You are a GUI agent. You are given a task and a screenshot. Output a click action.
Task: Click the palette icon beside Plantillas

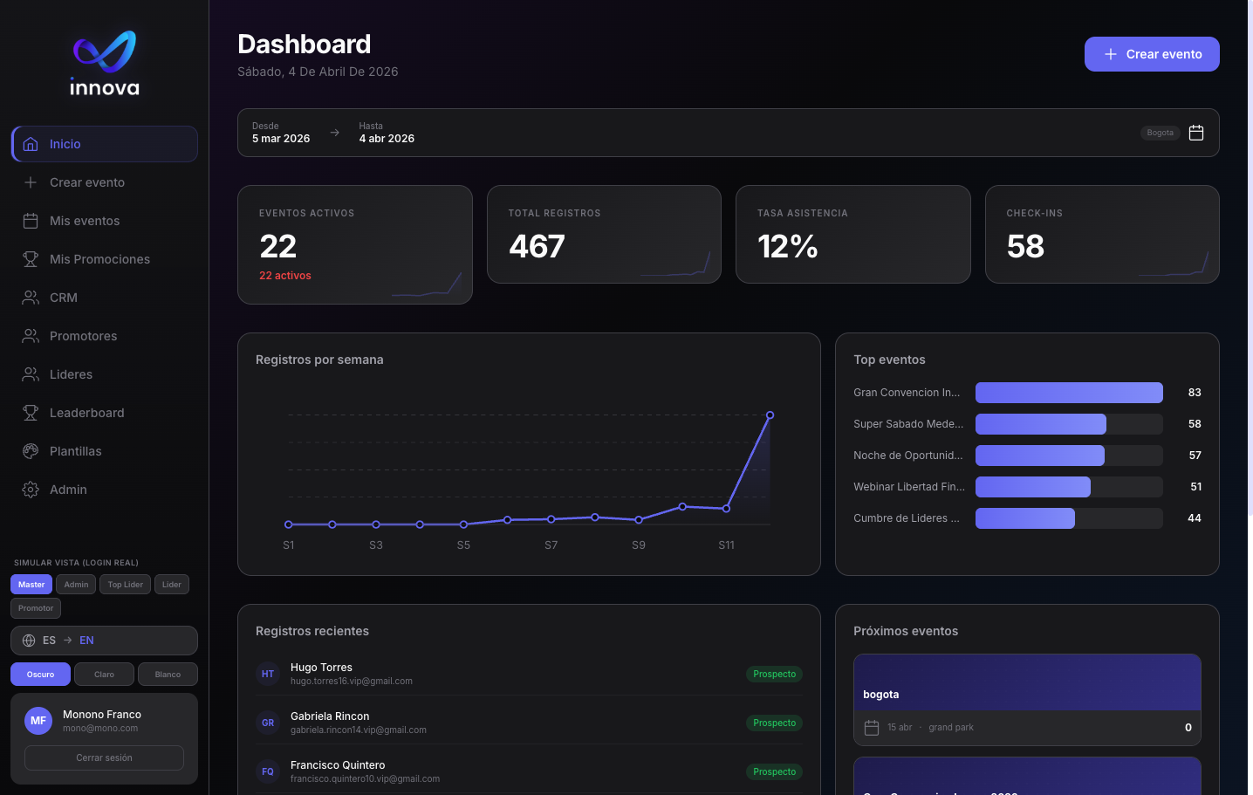click(31, 451)
